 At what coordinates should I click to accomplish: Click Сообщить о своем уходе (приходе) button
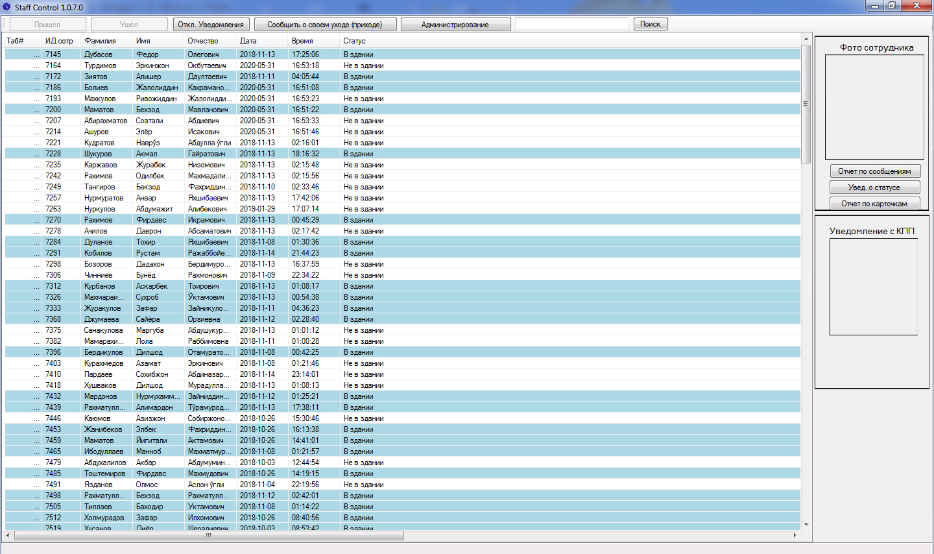tap(324, 25)
